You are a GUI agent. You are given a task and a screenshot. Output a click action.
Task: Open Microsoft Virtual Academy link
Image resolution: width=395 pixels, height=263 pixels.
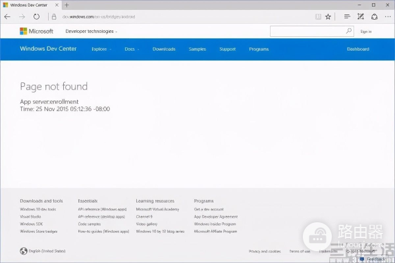click(157, 209)
